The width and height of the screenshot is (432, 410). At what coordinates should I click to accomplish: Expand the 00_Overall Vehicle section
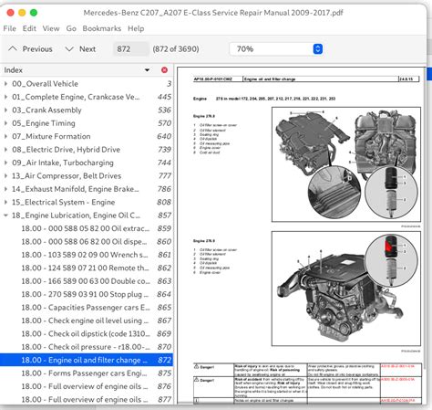point(5,83)
